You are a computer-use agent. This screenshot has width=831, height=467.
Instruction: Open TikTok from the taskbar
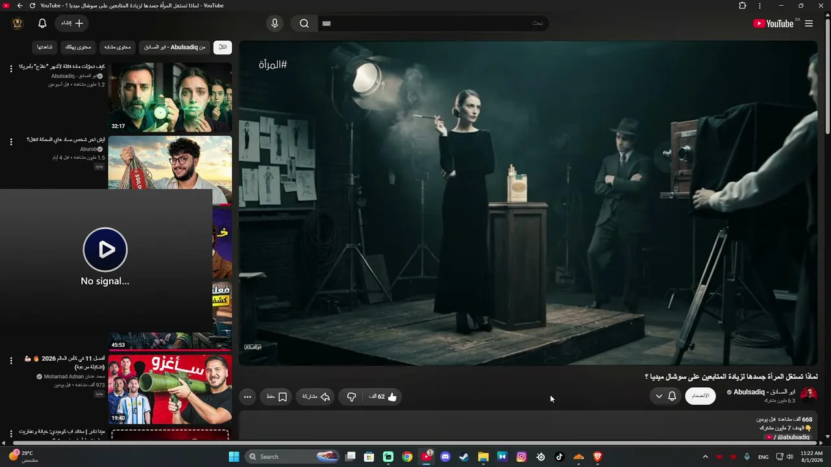click(x=560, y=457)
